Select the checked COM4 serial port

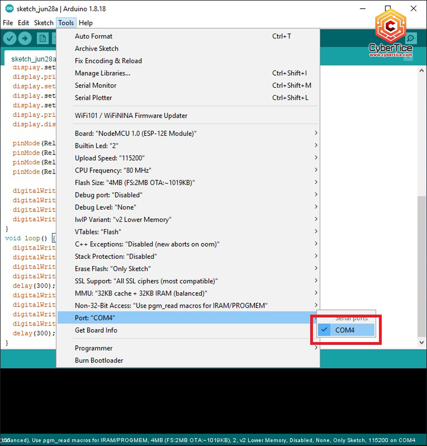pos(345,330)
